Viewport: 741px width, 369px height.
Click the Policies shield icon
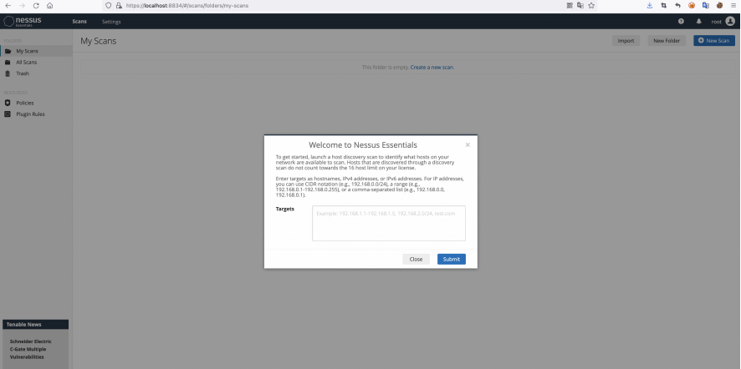coord(8,103)
